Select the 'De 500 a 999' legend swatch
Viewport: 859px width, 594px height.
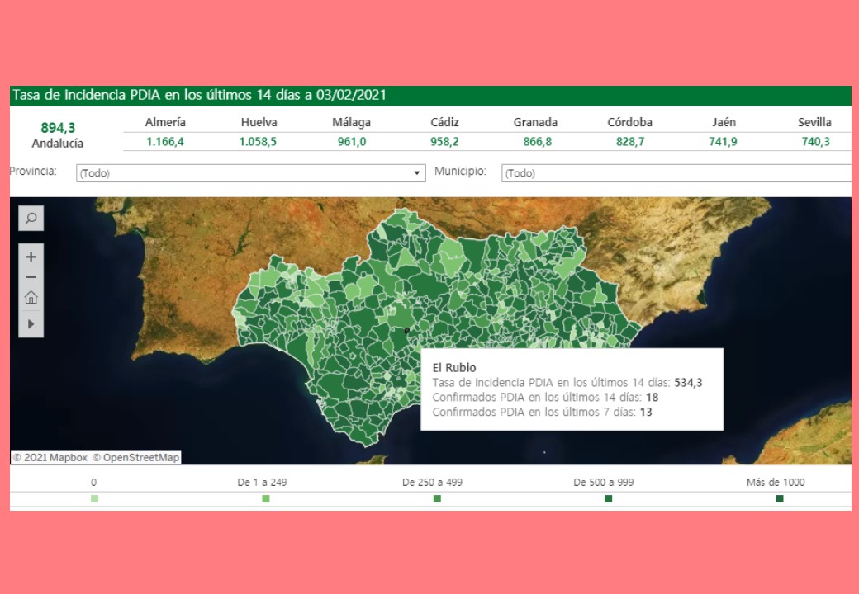[x=608, y=498]
